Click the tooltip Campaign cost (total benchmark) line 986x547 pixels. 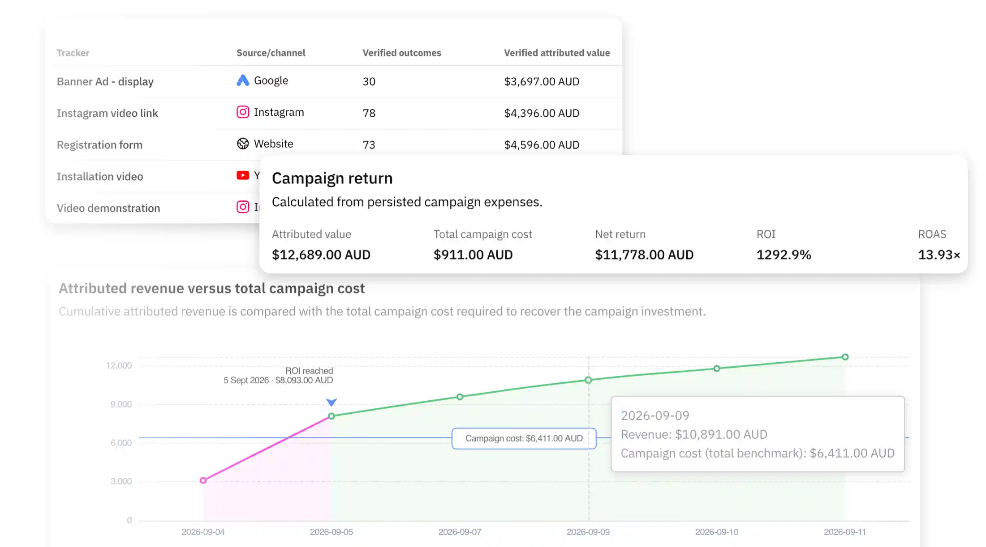[x=758, y=453]
